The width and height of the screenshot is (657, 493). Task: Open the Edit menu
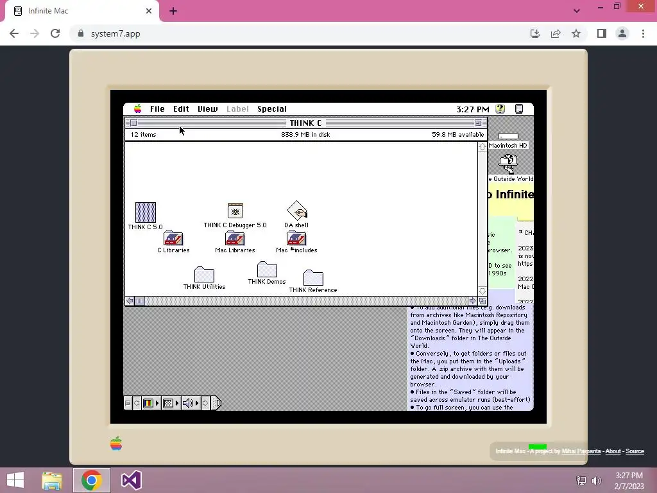[x=181, y=109]
